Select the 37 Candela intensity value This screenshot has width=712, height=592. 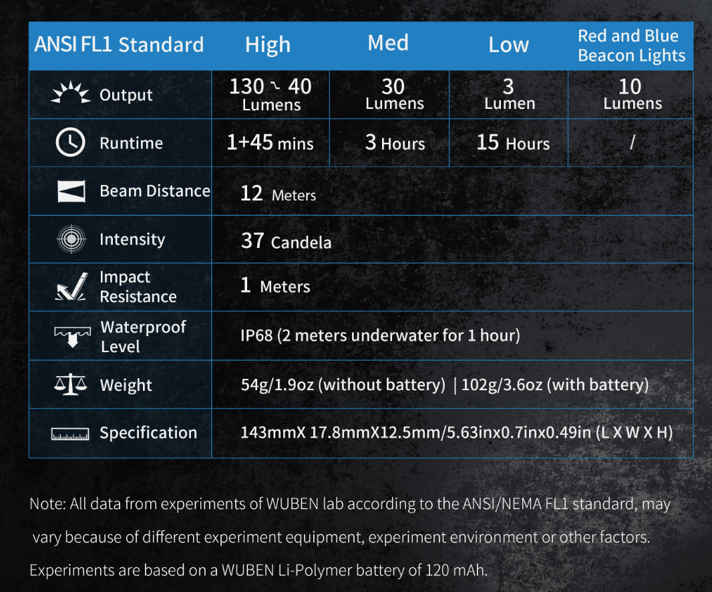click(286, 241)
